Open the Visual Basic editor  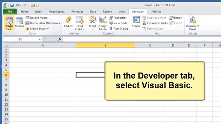9,23
